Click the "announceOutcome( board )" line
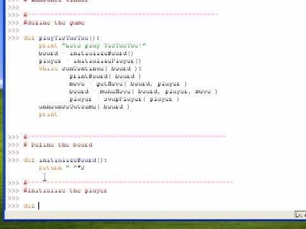Viewport: 306px width, 229px height. [84, 107]
